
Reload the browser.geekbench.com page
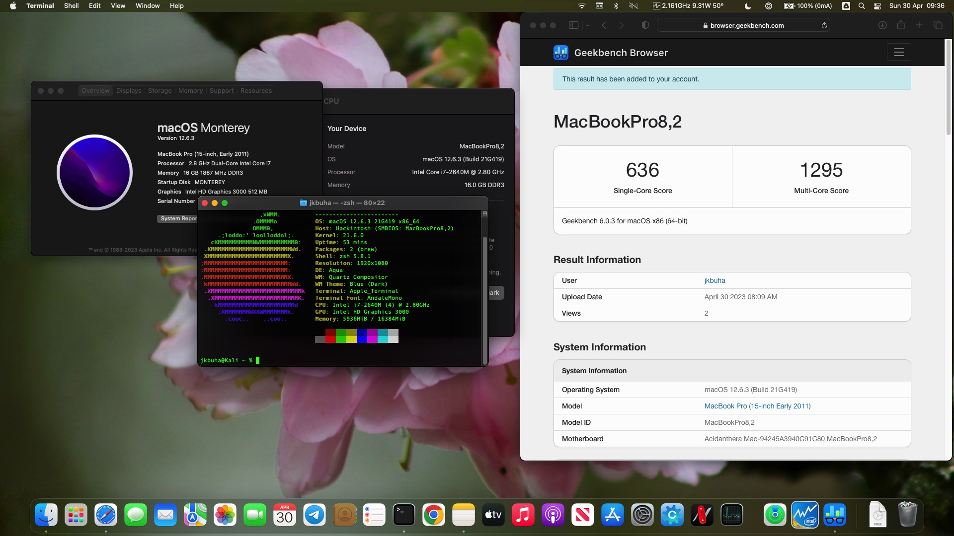point(824,25)
